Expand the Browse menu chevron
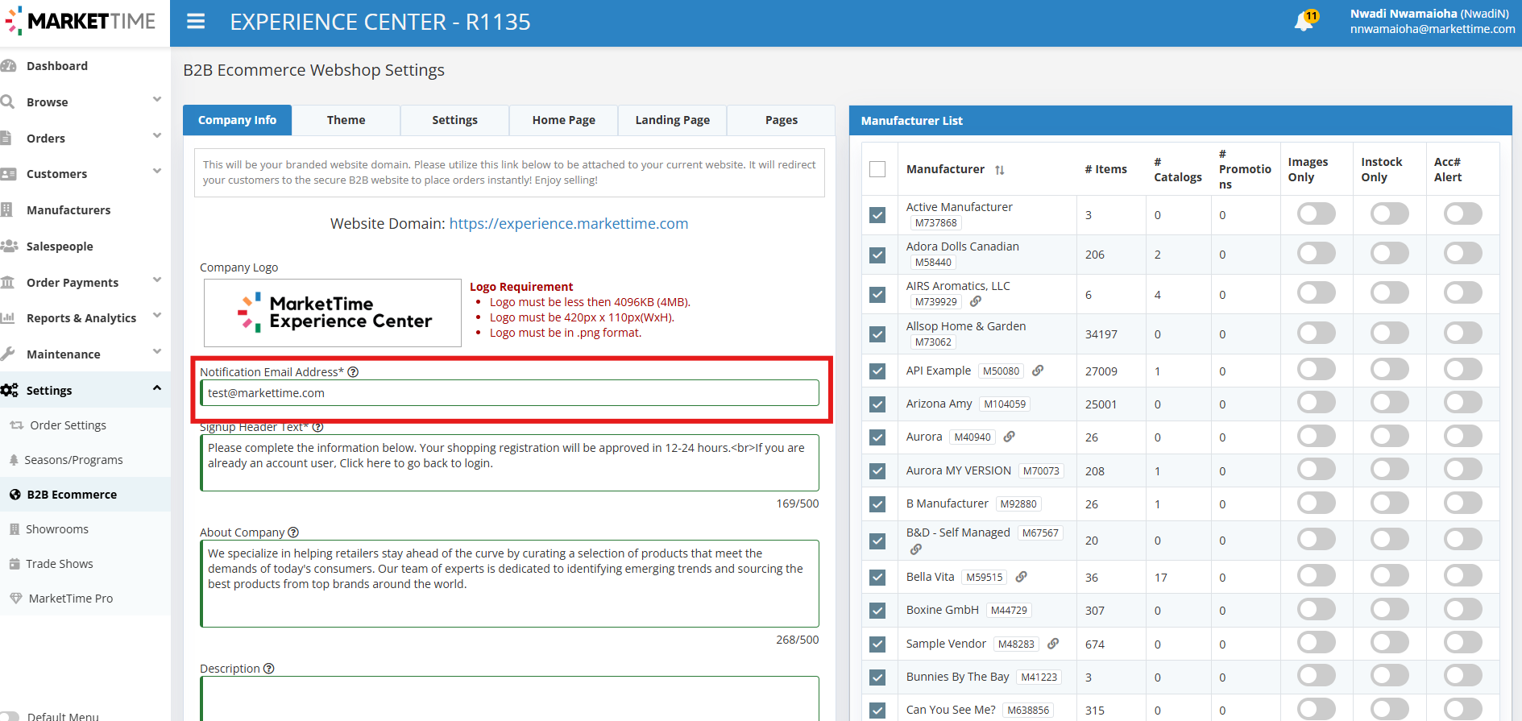 point(157,100)
